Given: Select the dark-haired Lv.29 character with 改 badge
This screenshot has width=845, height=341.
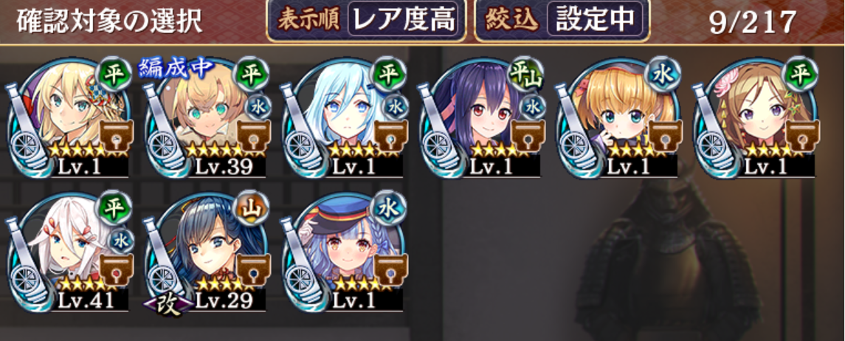Looking at the screenshot, I should click(x=207, y=251).
